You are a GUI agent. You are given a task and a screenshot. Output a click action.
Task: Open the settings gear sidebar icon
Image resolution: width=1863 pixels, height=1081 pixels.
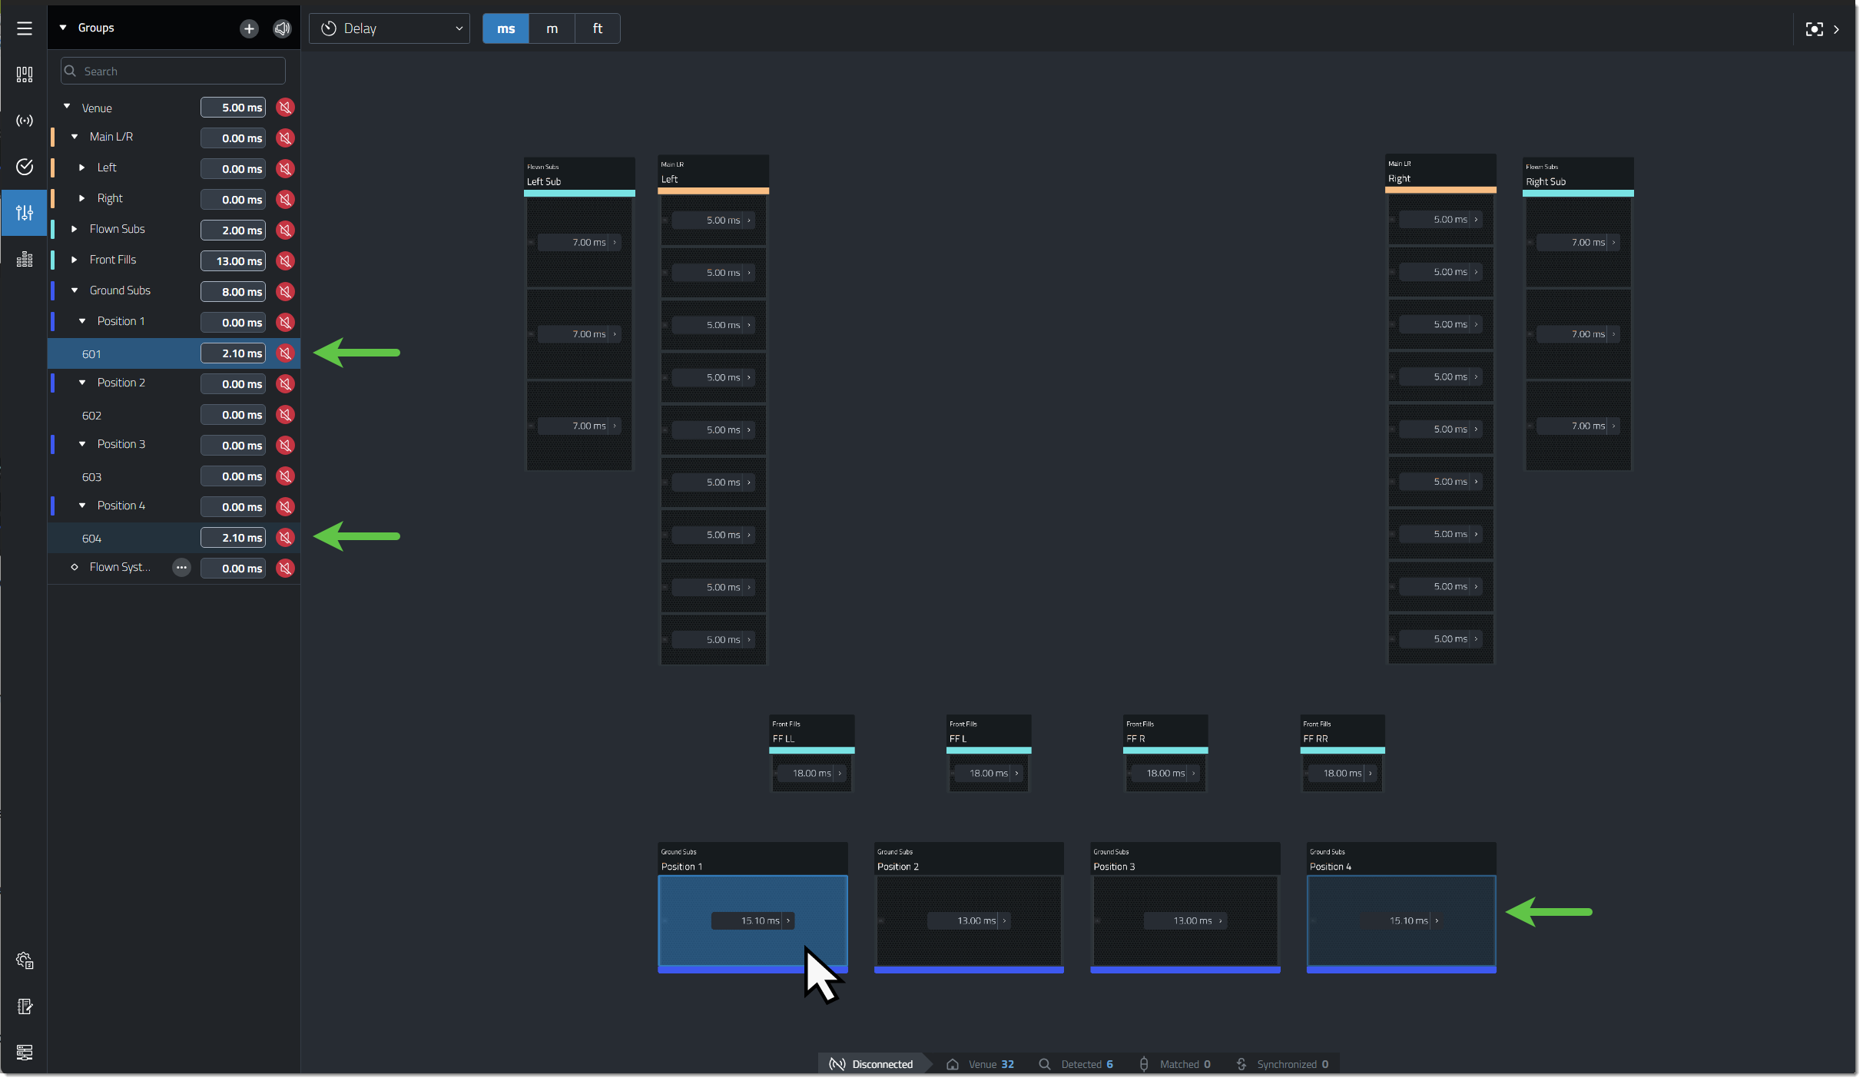[x=25, y=960]
